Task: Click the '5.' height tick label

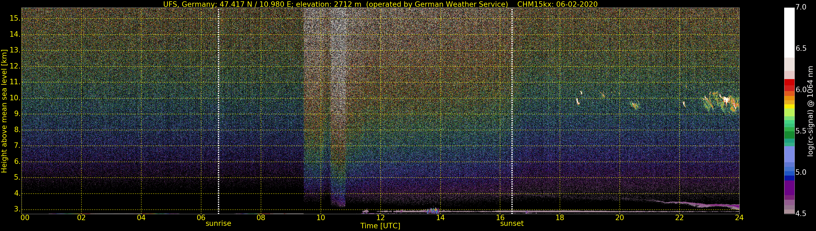Action: pyautogui.click(x=17, y=177)
